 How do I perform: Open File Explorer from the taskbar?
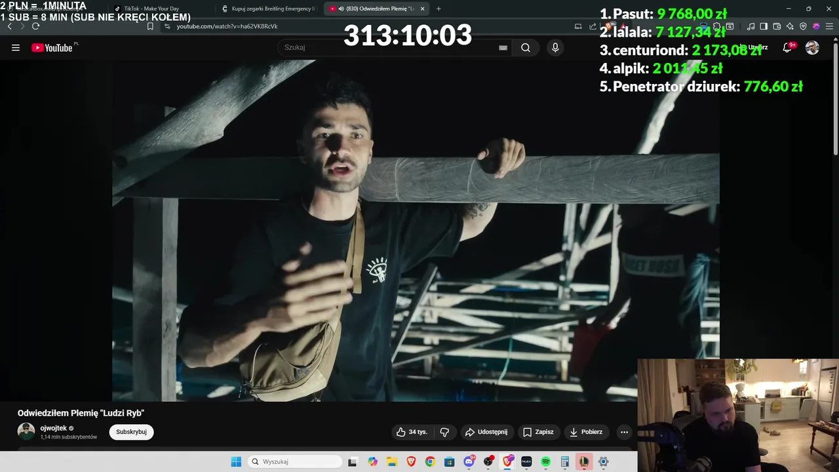click(x=392, y=462)
